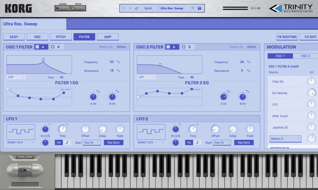This screenshot has width=318, height=190.
Task: Open the Ribbon X source dropdown in Modulation
Action: click(285, 139)
